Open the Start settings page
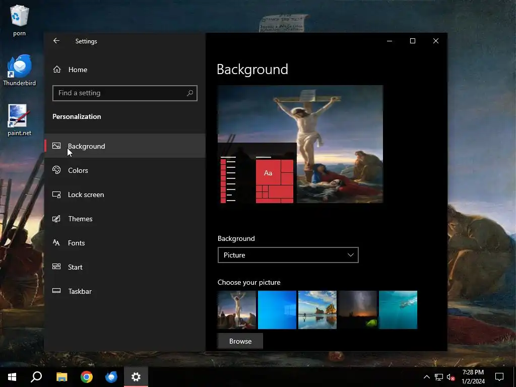 125,267
